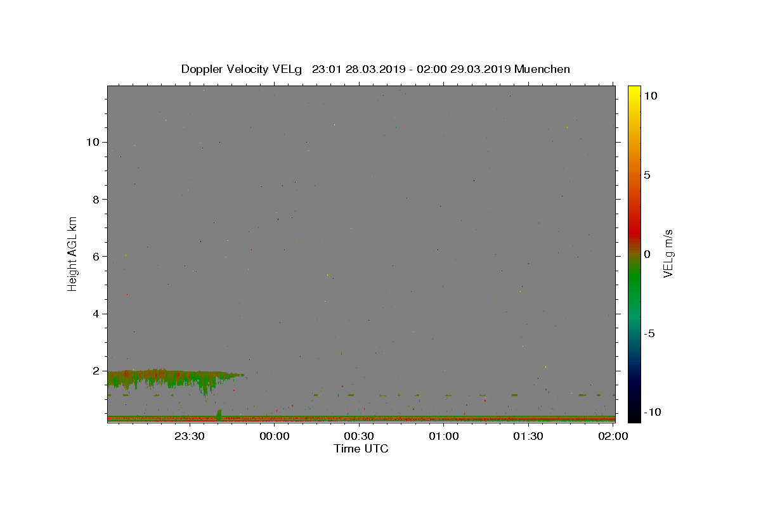
Task: Click the 00:00 time tick label
Action: [275, 436]
